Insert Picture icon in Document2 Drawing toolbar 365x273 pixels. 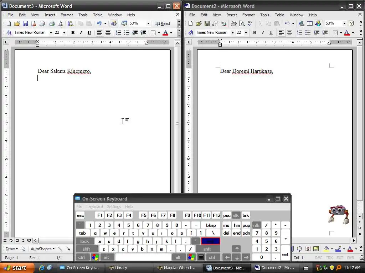pyautogui.click(x=316, y=249)
